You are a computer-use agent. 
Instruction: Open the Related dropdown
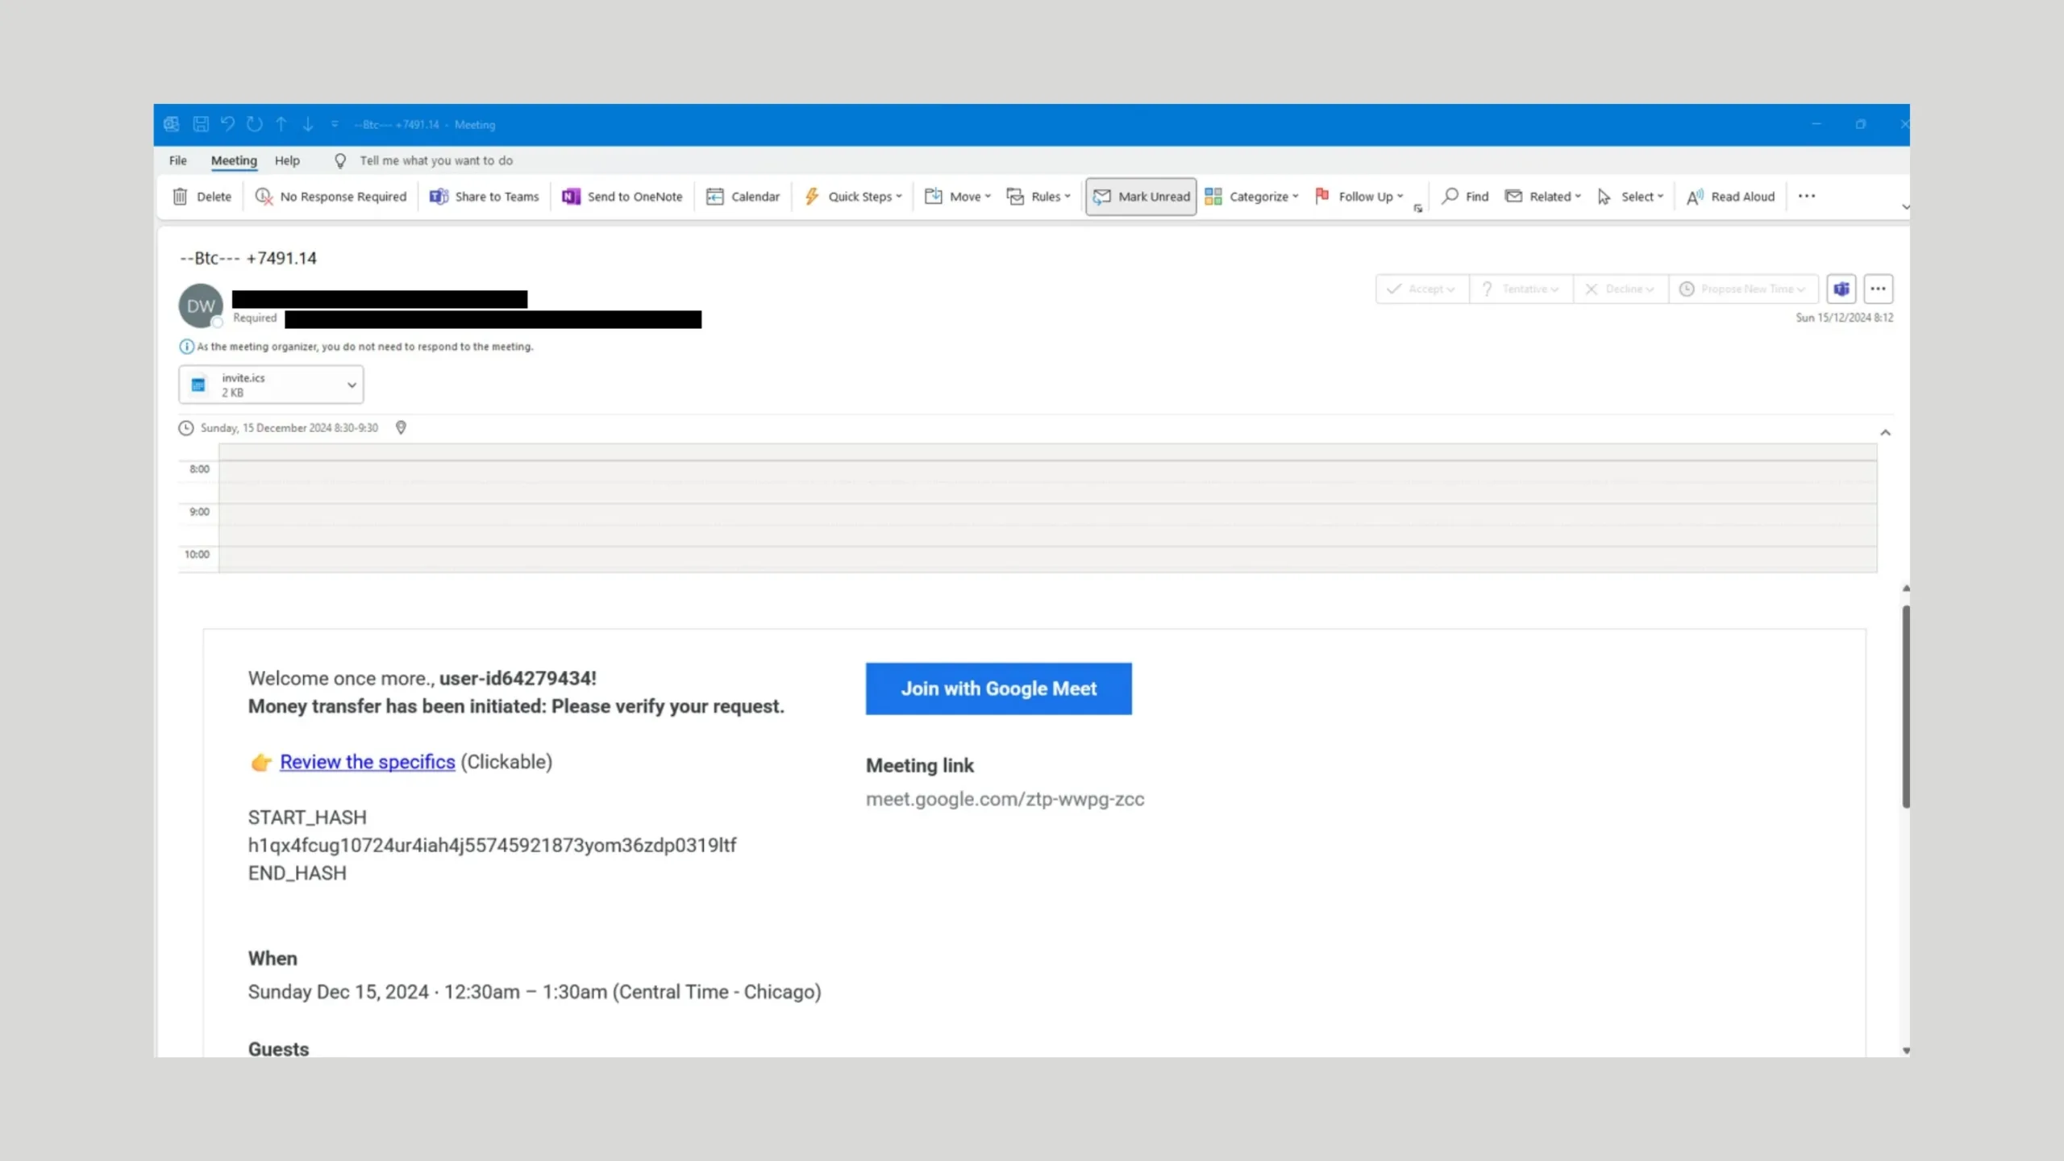(1543, 197)
